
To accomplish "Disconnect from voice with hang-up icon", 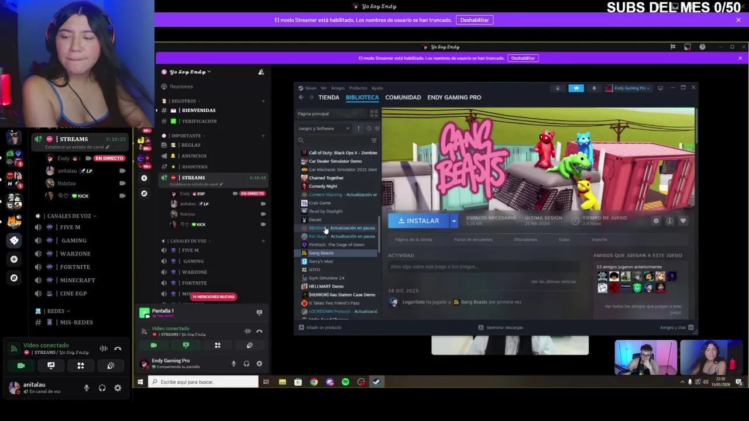I will (x=118, y=349).
